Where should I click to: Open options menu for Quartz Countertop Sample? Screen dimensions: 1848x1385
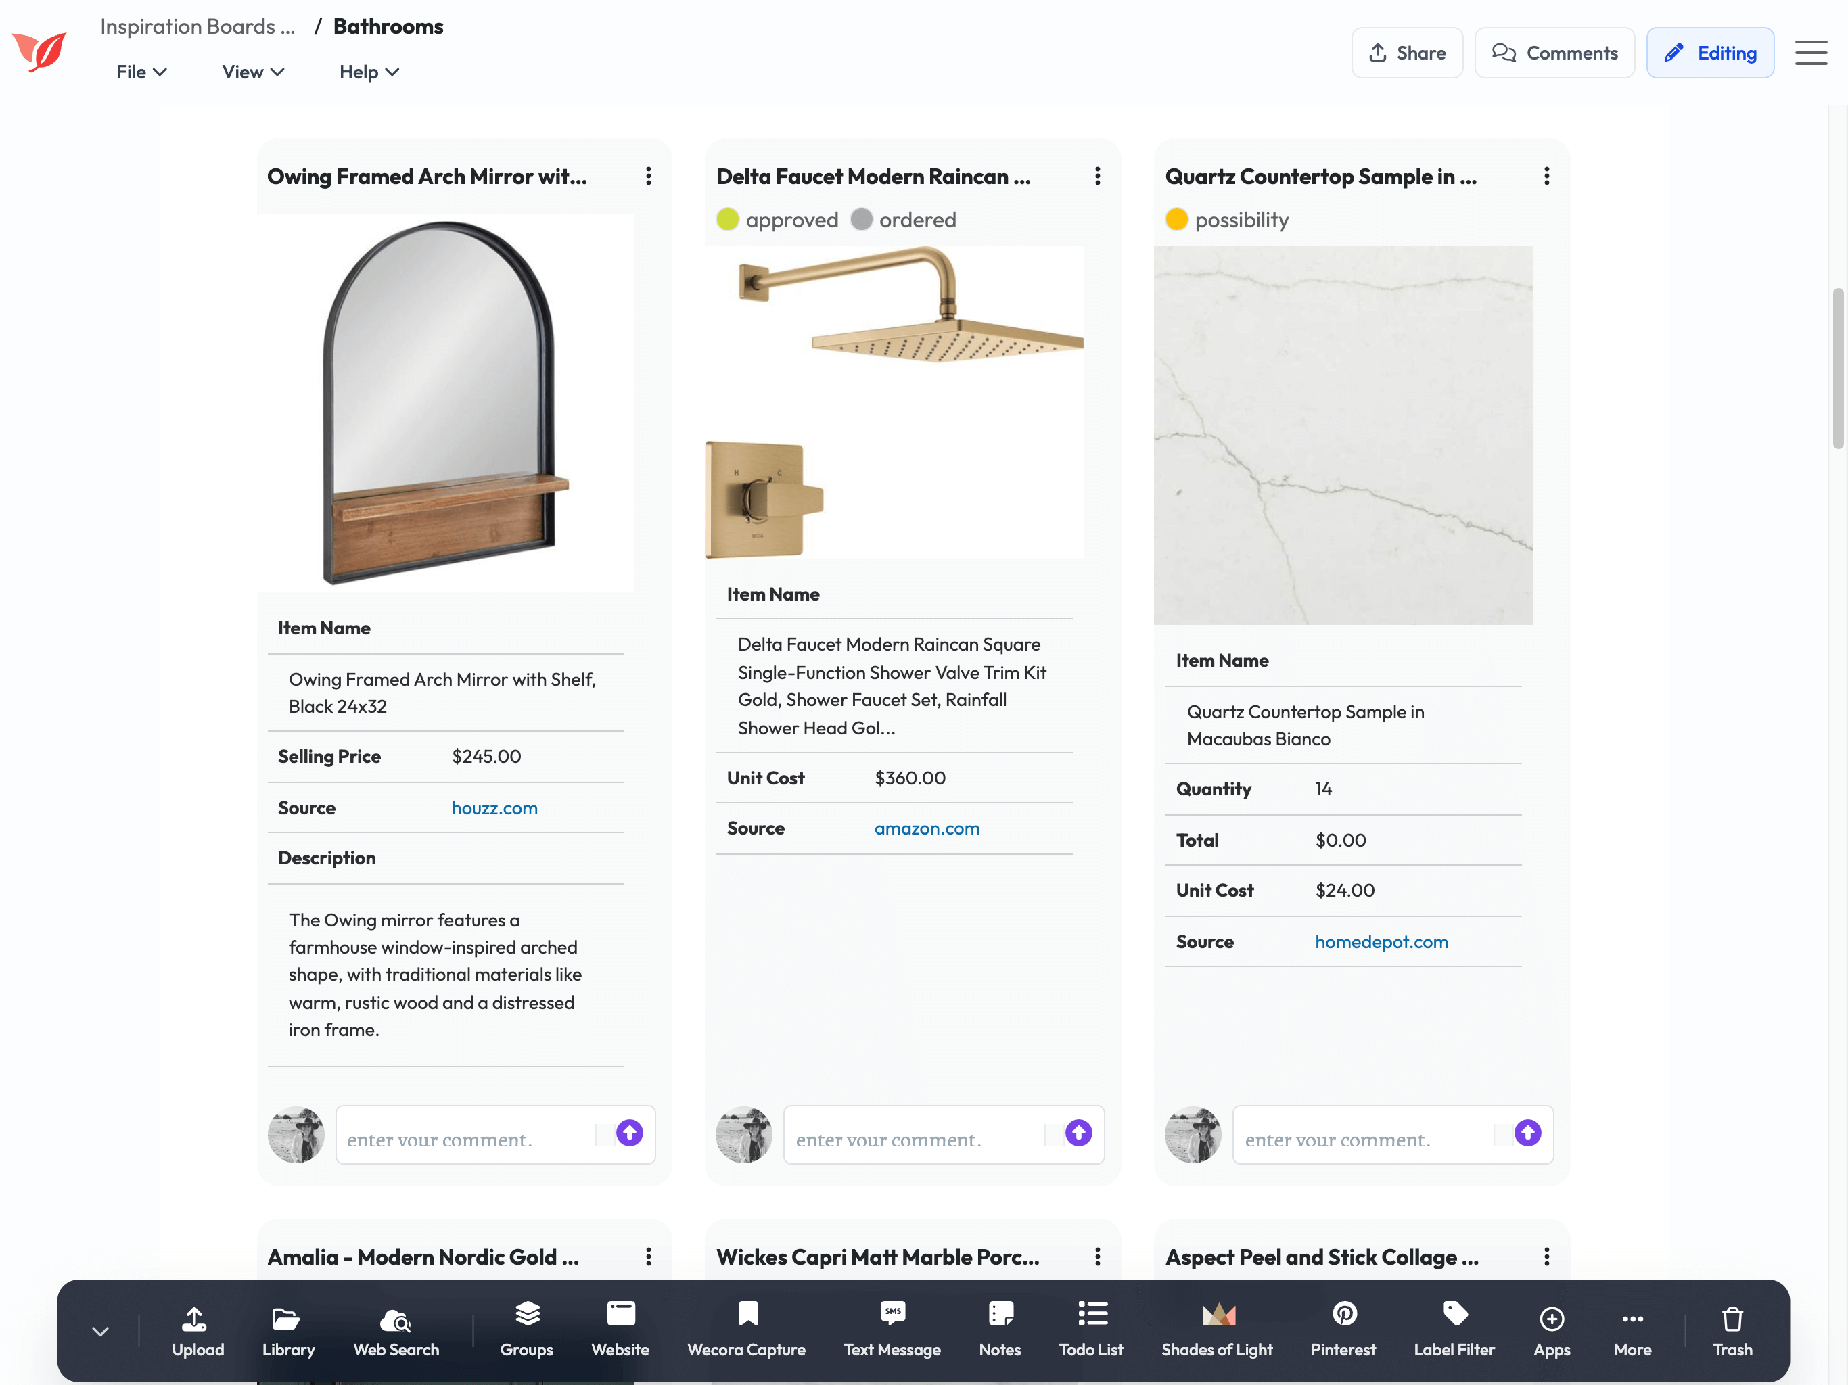point(1546,177)
